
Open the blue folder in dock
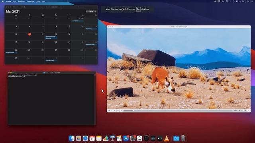click(176, 138)
